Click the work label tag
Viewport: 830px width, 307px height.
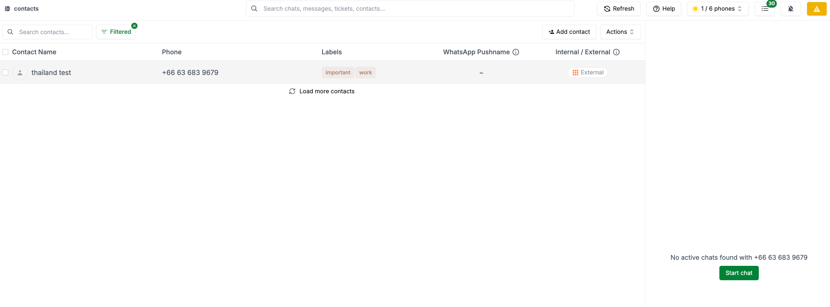(x=365, y=73)
